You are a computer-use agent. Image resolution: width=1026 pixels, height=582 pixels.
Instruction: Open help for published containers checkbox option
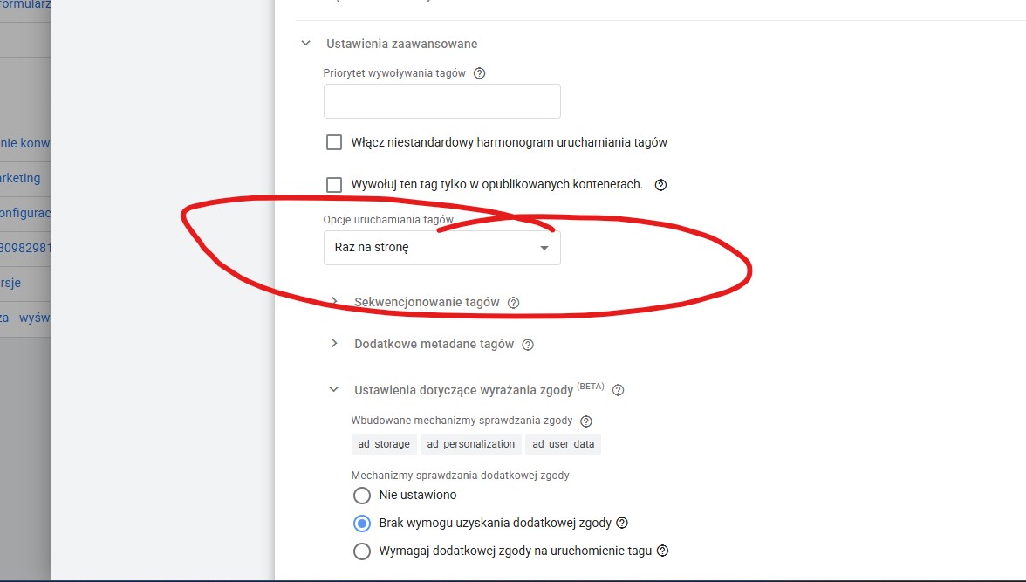point(660,185)
